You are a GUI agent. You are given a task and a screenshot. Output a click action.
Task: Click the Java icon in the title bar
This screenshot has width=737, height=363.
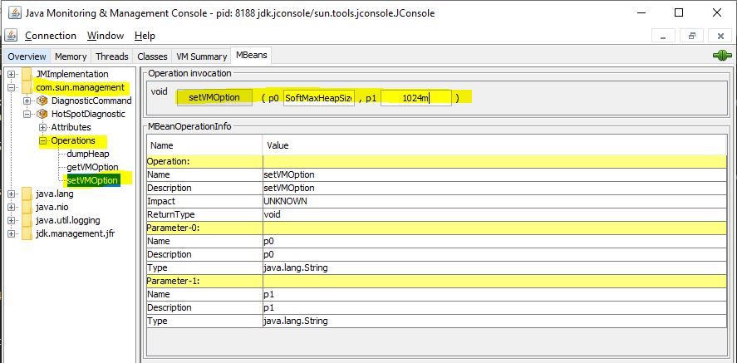coord(13,12)
